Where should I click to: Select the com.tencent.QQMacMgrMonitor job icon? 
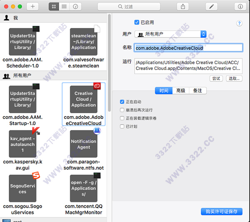click(84, 188)
